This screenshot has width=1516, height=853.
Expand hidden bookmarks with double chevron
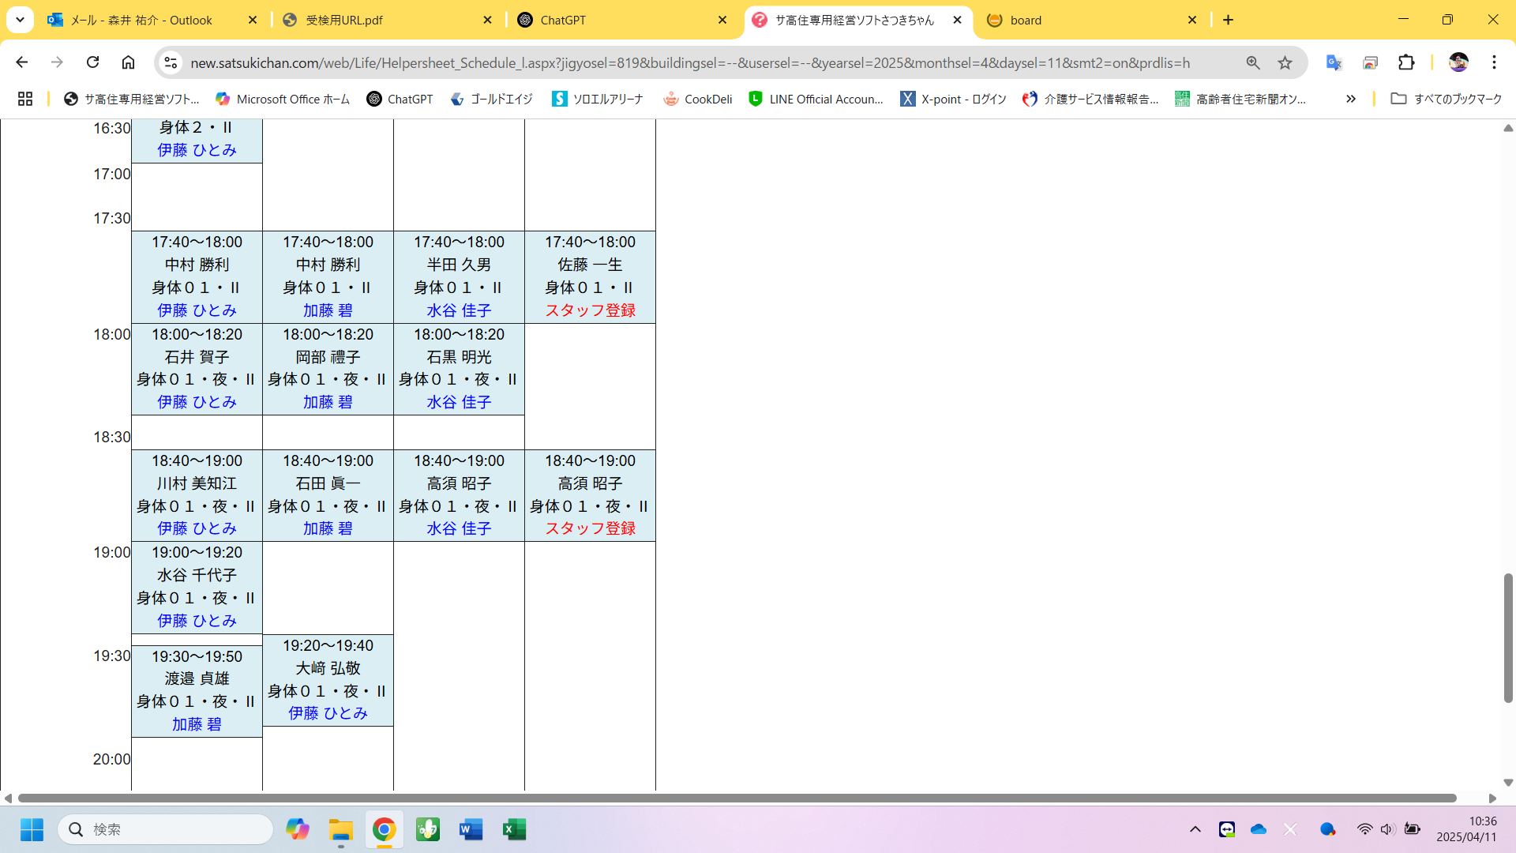pos(1351,99)
